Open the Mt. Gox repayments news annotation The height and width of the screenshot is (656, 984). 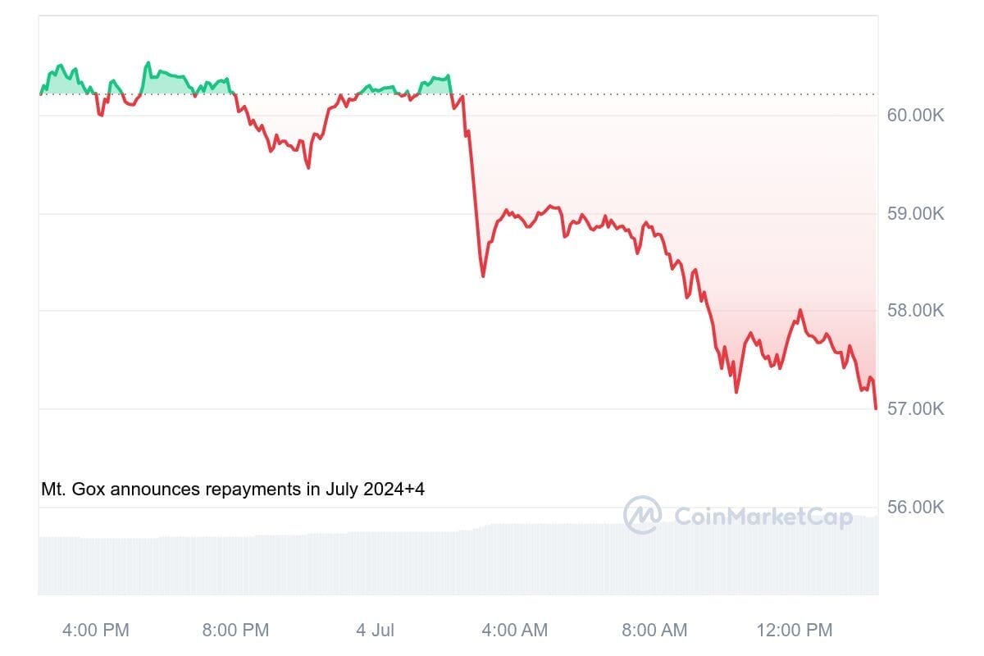[x=233, y=490]
